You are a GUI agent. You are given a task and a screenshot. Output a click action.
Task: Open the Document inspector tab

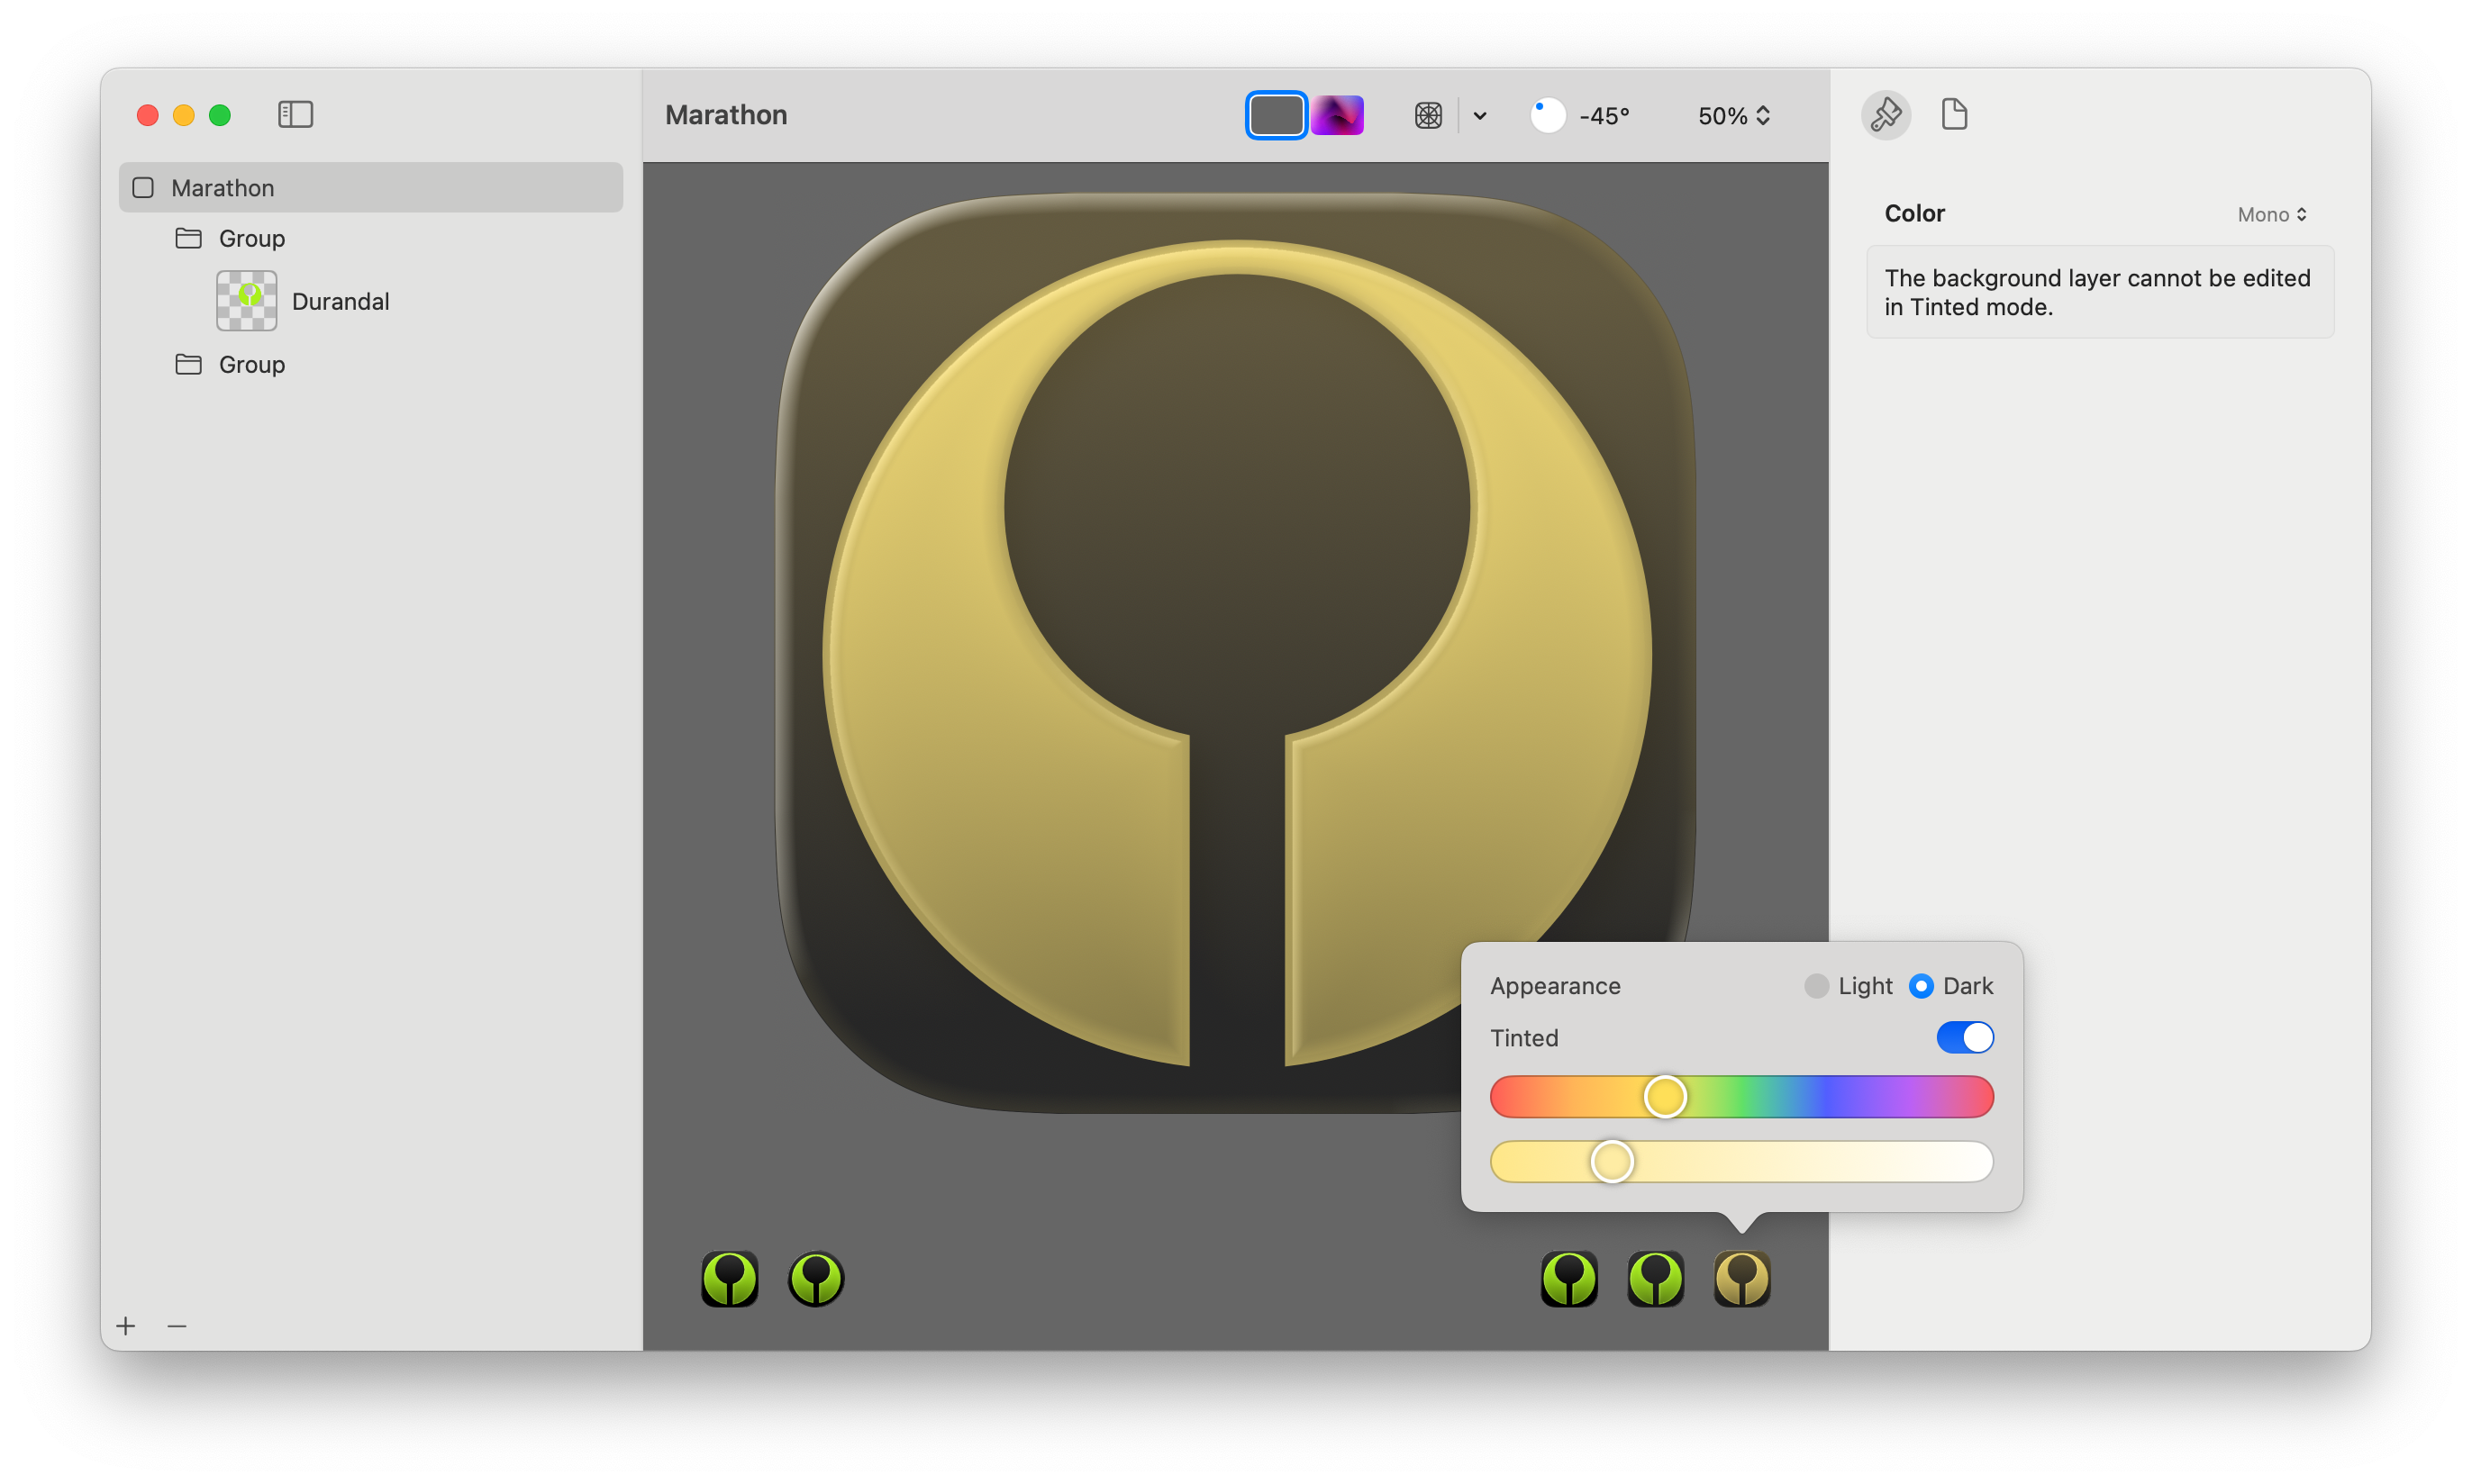tap(1953, 114)
